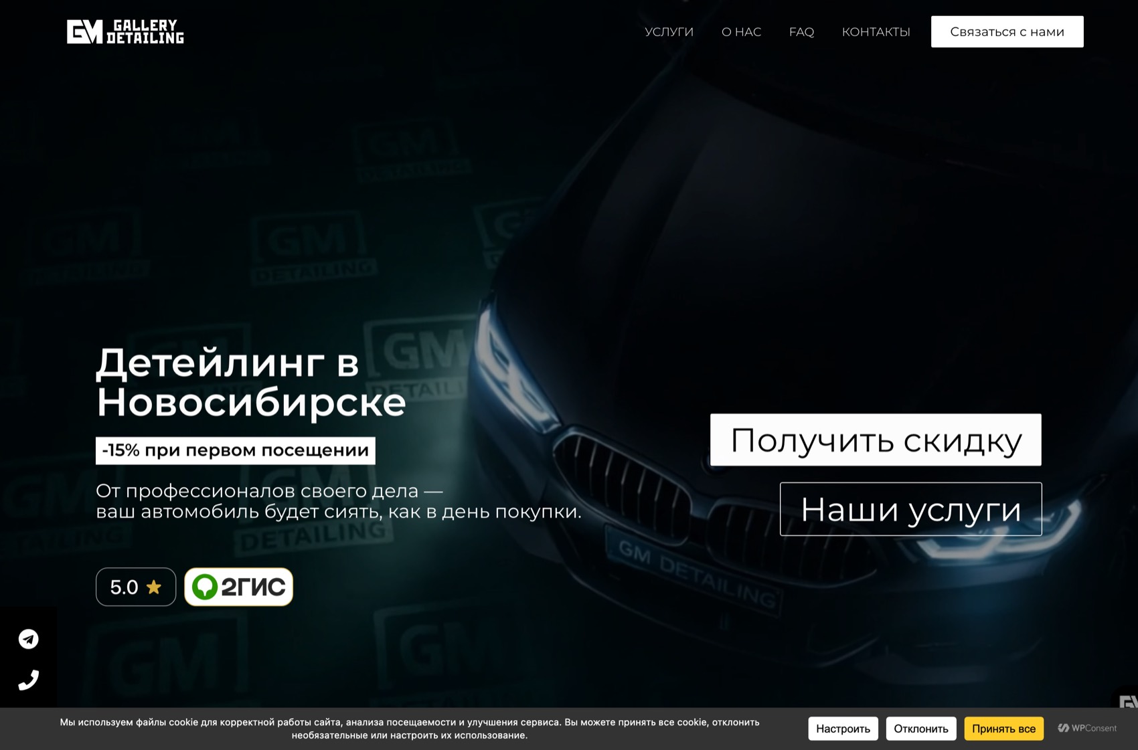Navigate to КОНТАКТЫ
Image resolution: width=1138 pixels, height=750 pixels.
pyautogui.click(x=876, y=31)
